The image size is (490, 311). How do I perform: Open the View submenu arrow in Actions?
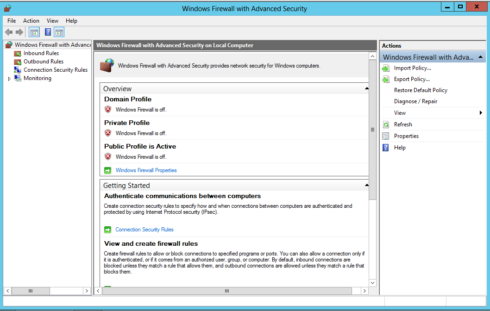coord(481,113)
